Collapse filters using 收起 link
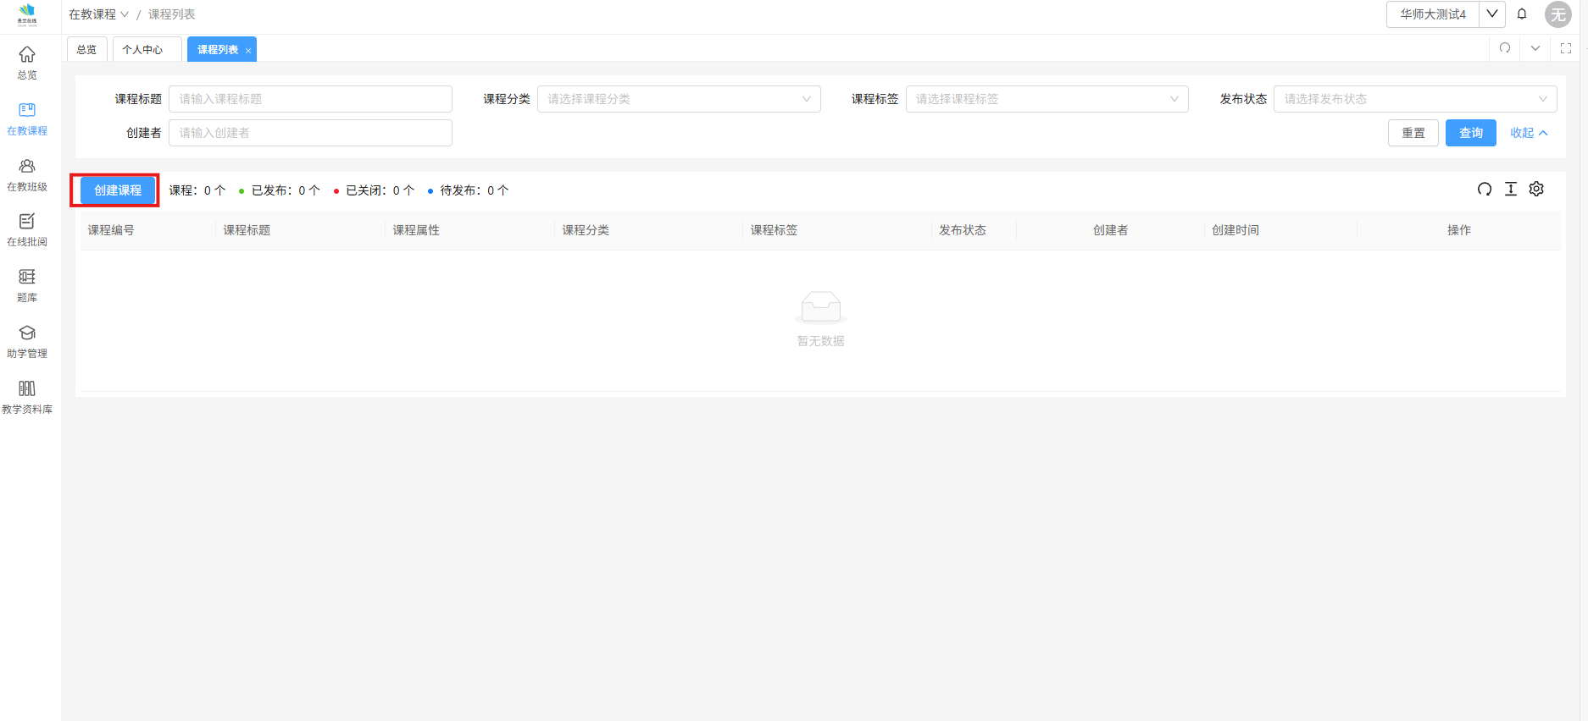This screenshot has height=721, width=1588. pos(1529,133)
